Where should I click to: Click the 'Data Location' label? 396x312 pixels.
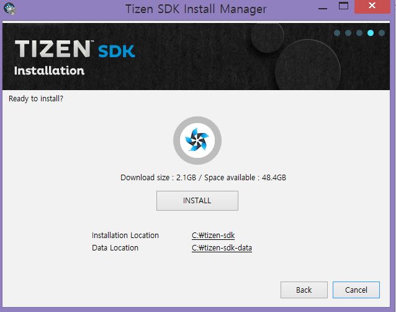click(x=115, y=248)
